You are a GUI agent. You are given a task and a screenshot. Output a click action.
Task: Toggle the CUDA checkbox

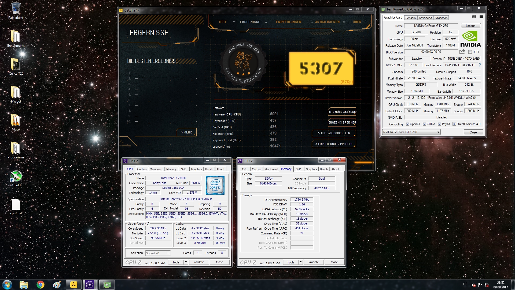(424, 124)
